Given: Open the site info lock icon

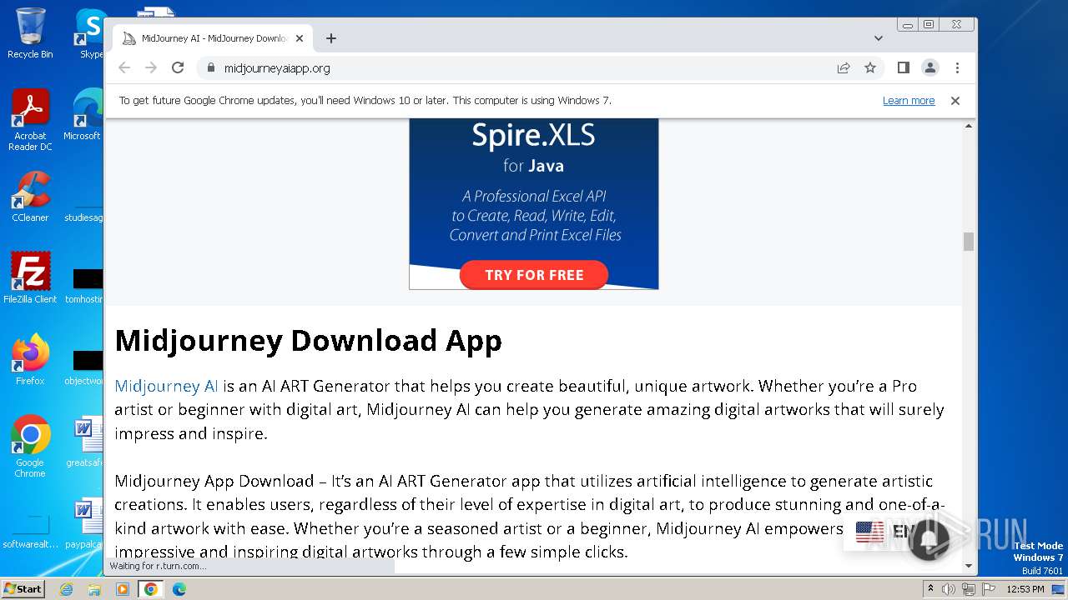Looking at the screenshot, I should [x=210, y=68].
